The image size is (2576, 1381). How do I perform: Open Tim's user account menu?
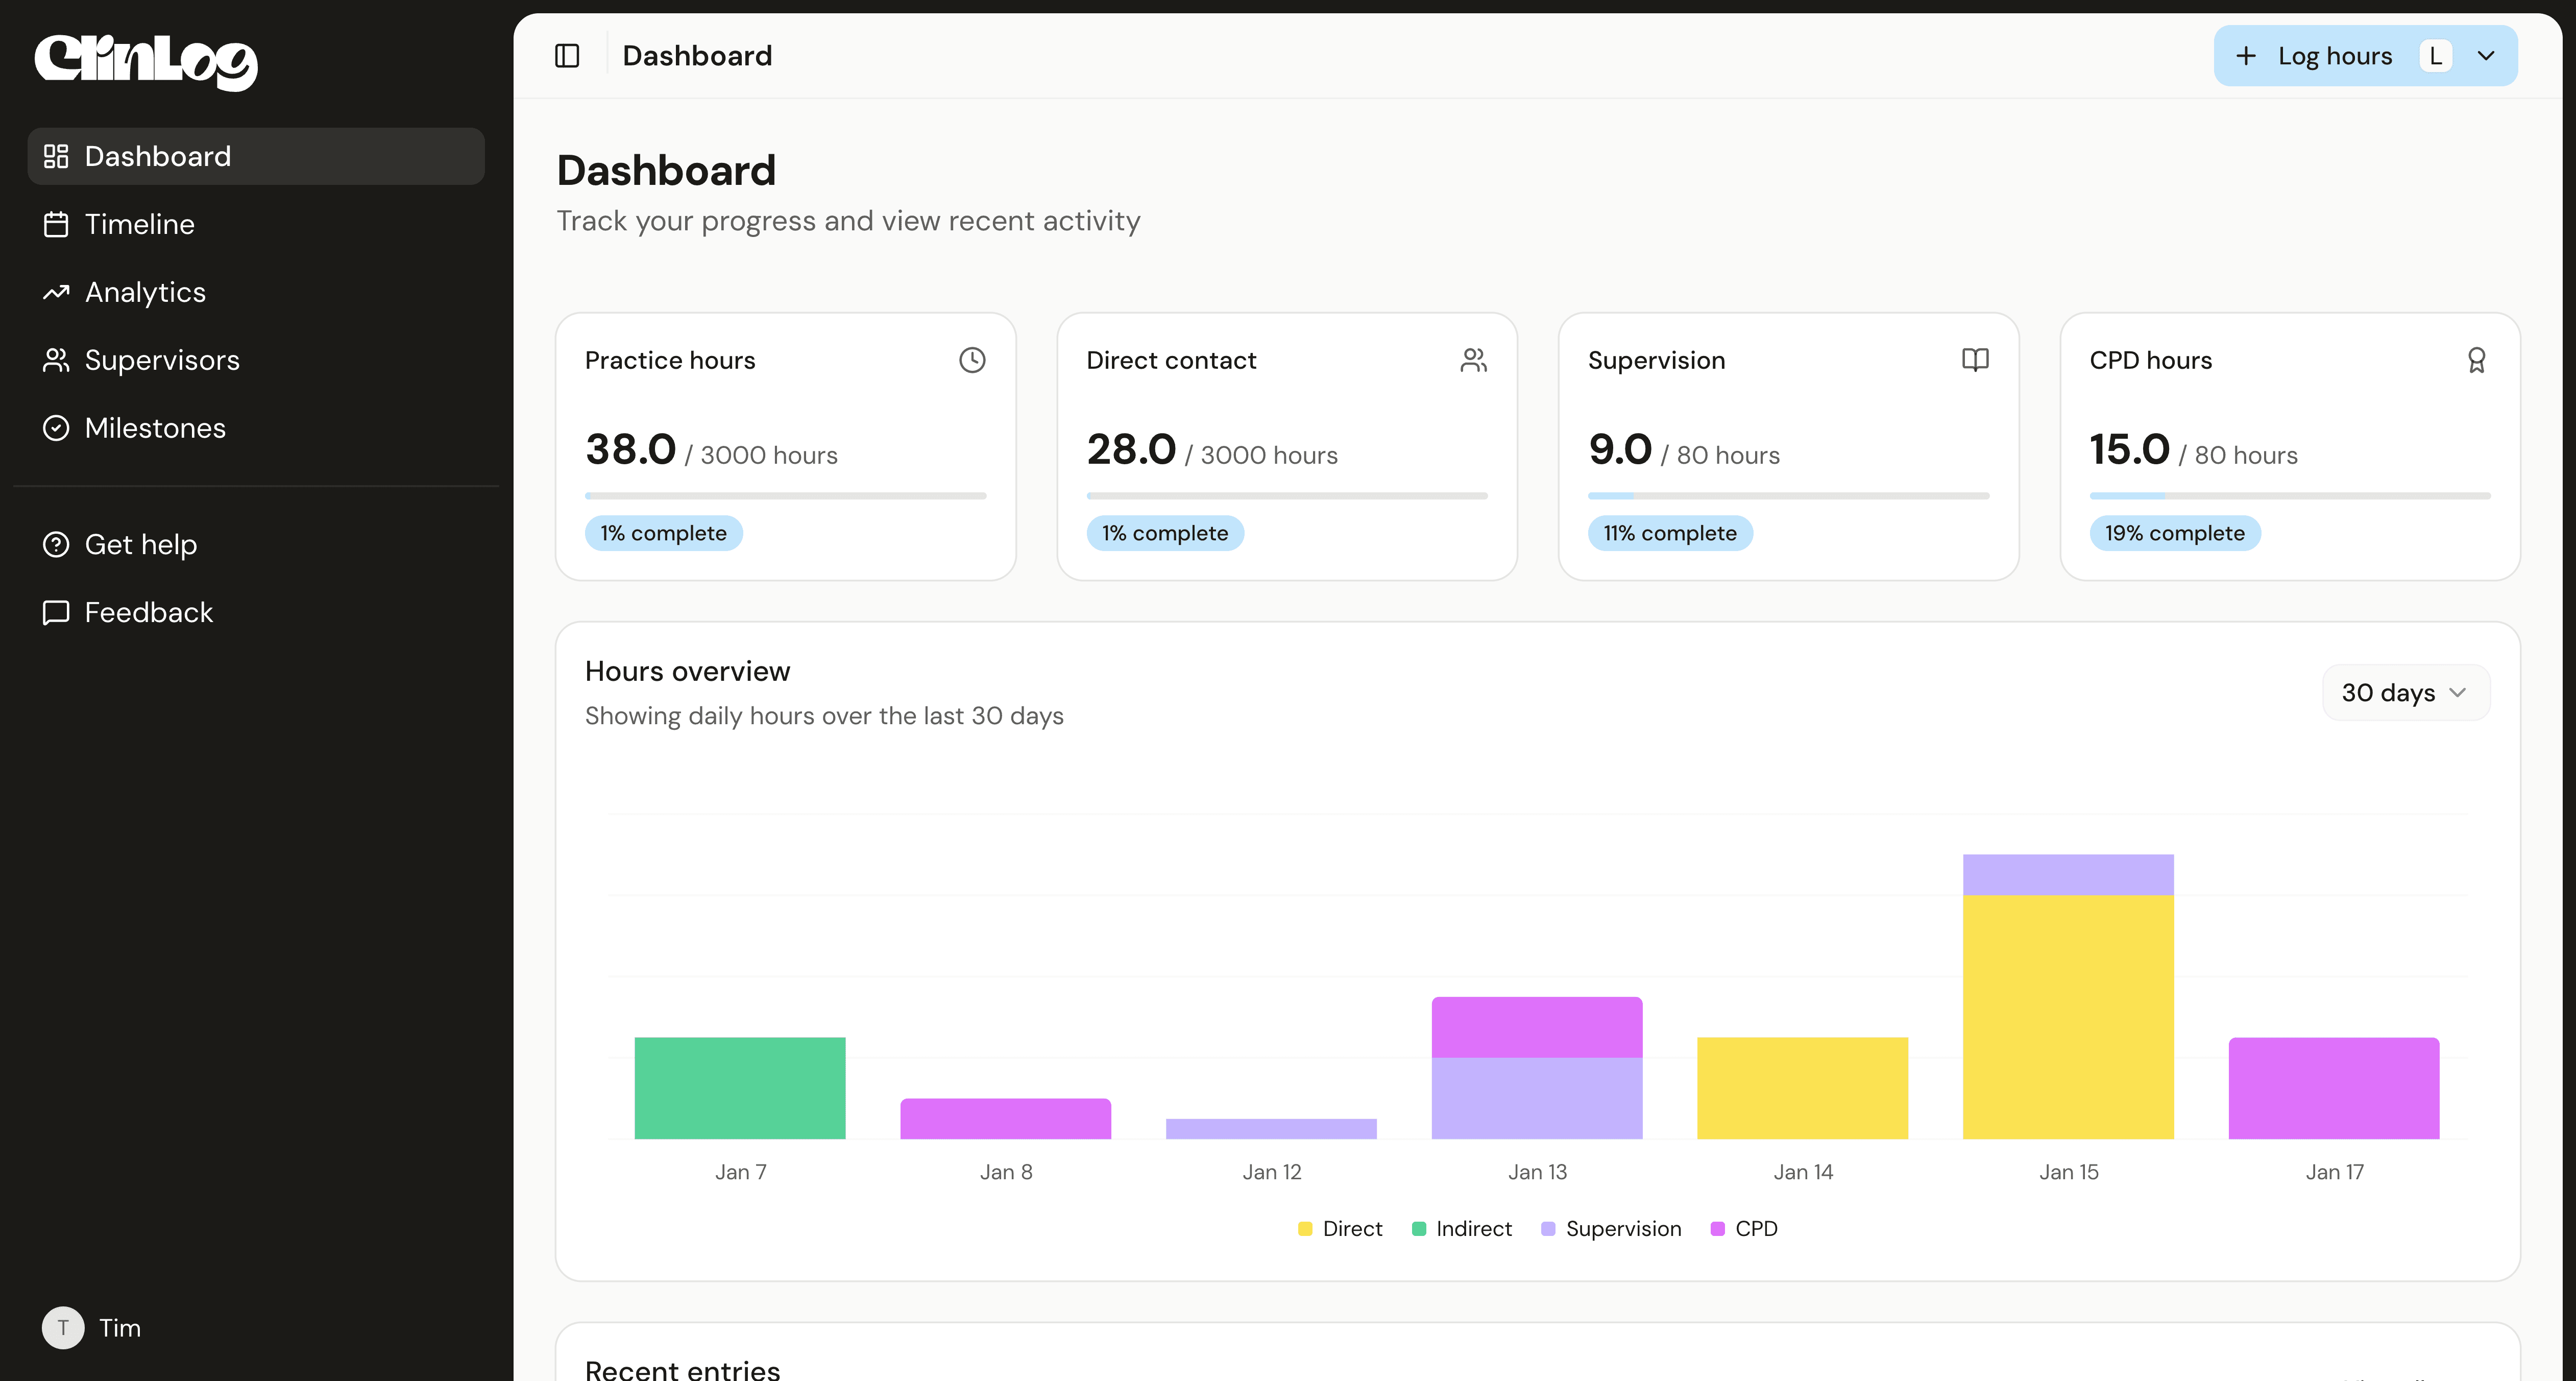point(92,1328)
